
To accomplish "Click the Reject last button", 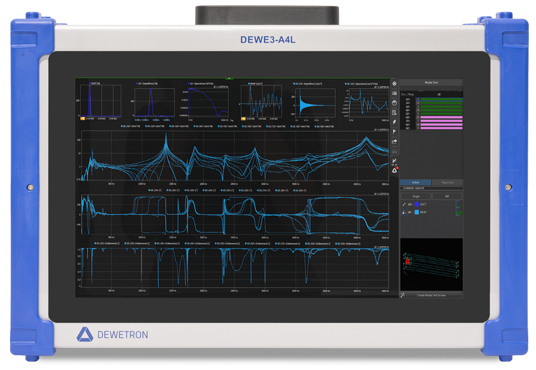I will pos(447,182).
